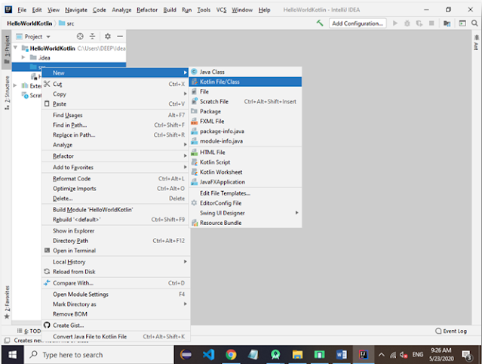Choose Compare With option
This screenshot has height=364, width=482.
[x=115, y=283]
